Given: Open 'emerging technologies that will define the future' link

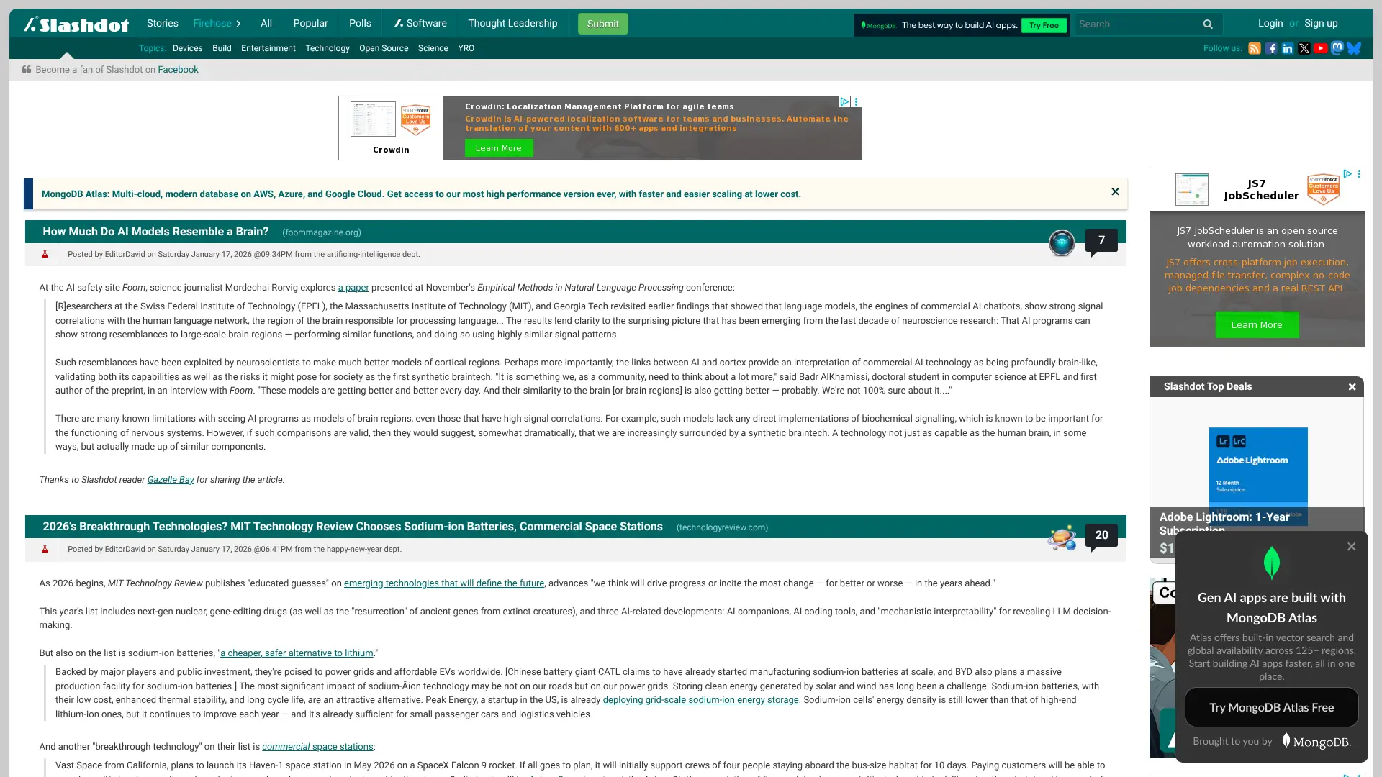Looking at the screenshot, I should [x=443, y=583].
